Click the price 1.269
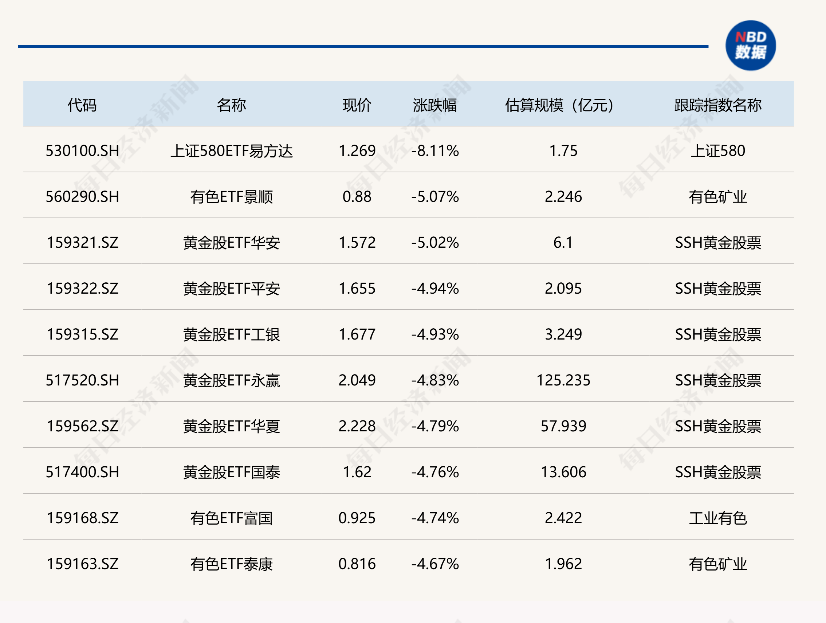Screen dimensions: 826x623 pos(357,151)
